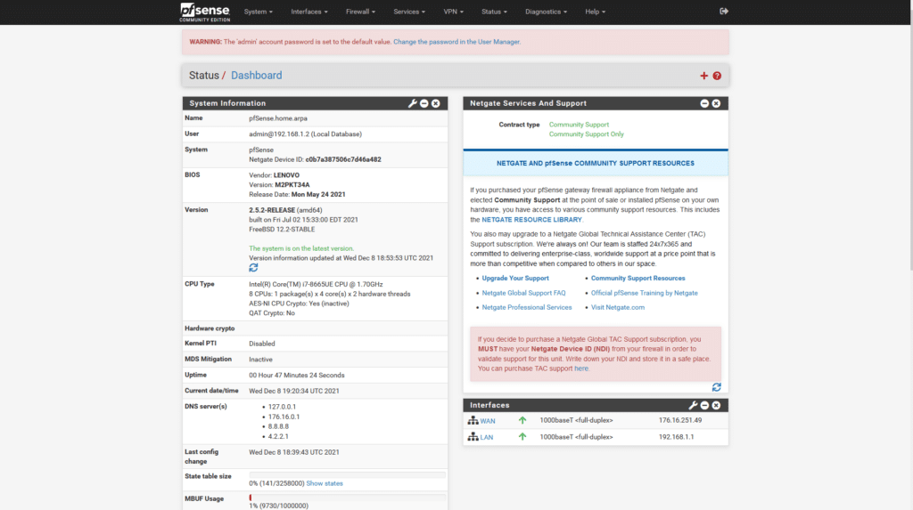Click Community Support Only contract text
The height and width of the screenshot is (510, 913).
pos(587,134)
